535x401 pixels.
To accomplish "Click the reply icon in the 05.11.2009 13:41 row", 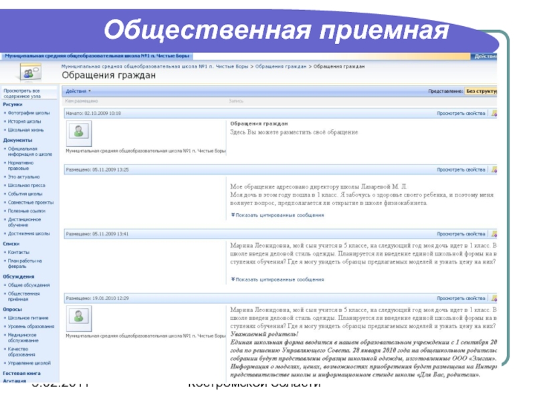I will coord(494,234).
